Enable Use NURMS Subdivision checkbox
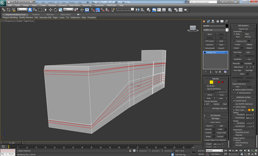 pos(234,104)
